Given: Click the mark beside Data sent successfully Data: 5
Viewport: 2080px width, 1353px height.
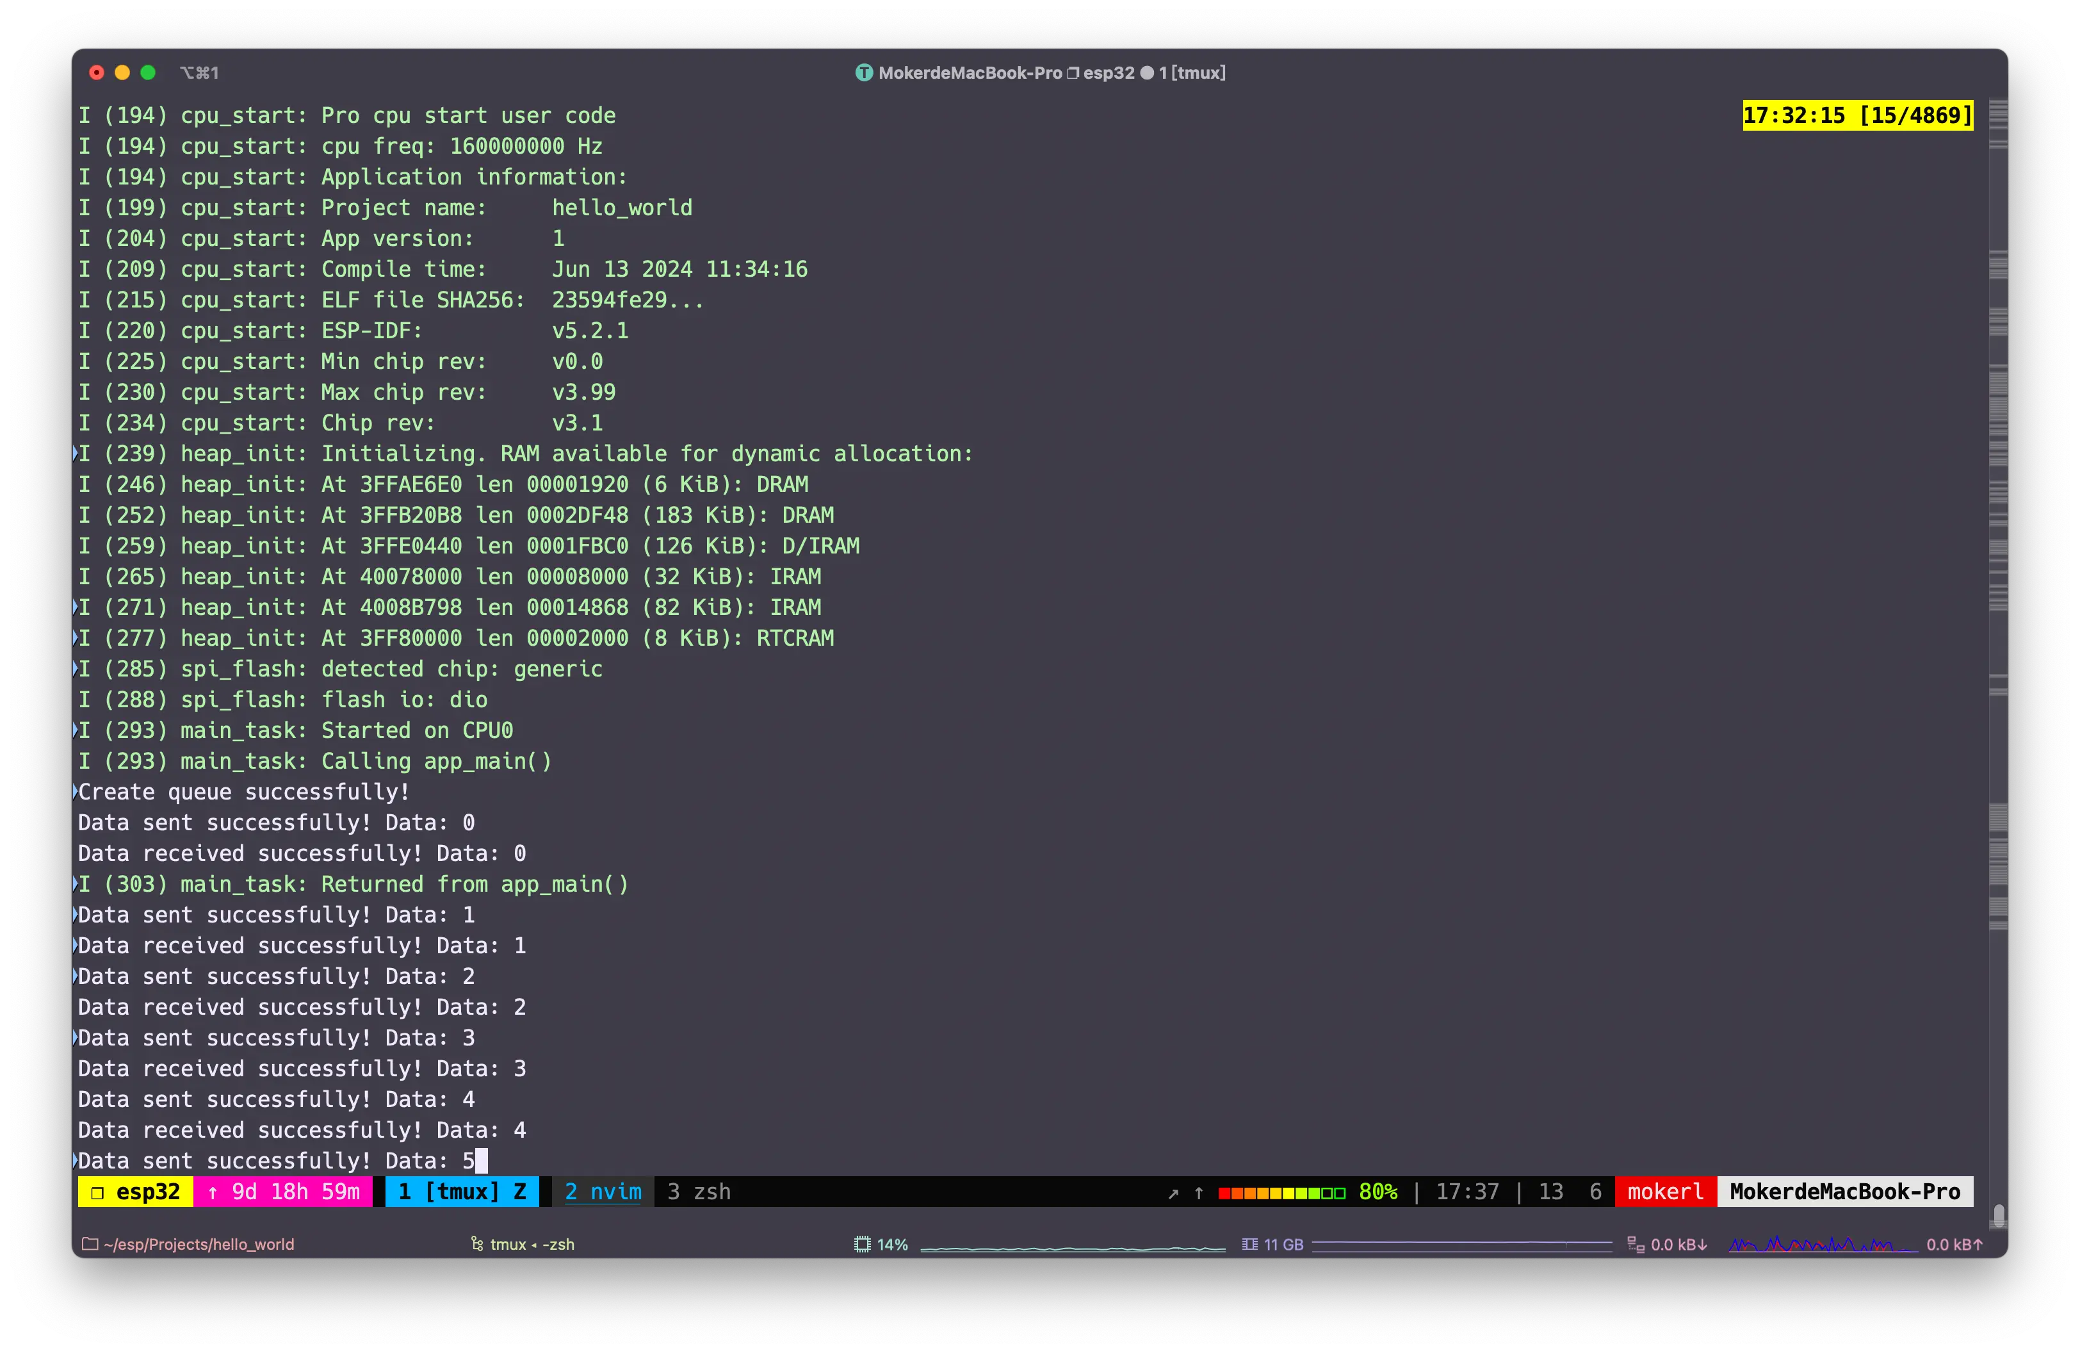Looking at the screenshot, I should click(75, 1160).
